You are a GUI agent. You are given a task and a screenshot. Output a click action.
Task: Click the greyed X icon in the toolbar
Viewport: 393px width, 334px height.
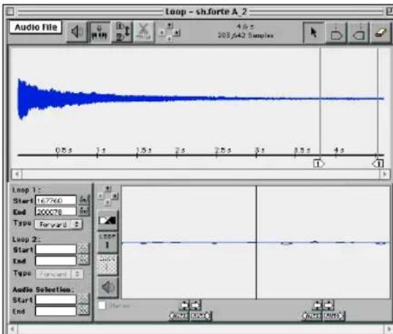144,32
